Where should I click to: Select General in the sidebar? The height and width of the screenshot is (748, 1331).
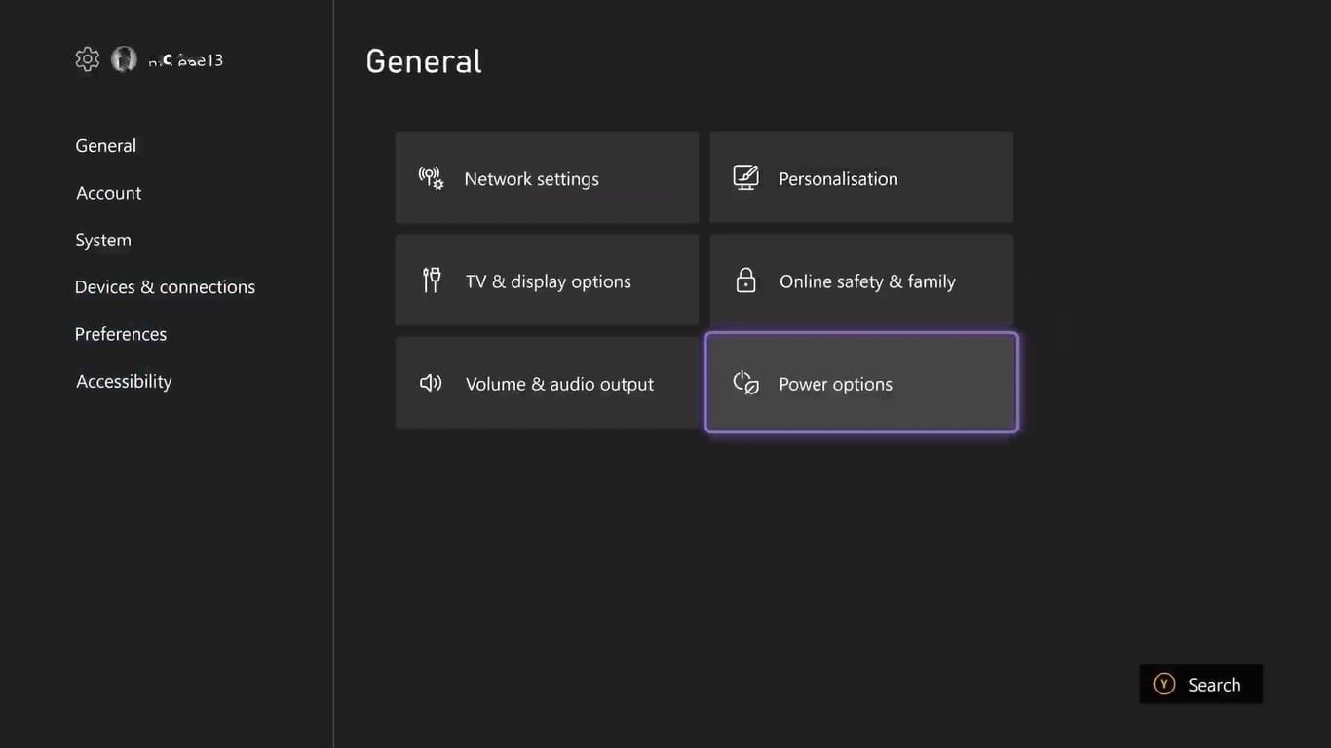[x=106, y=146]
